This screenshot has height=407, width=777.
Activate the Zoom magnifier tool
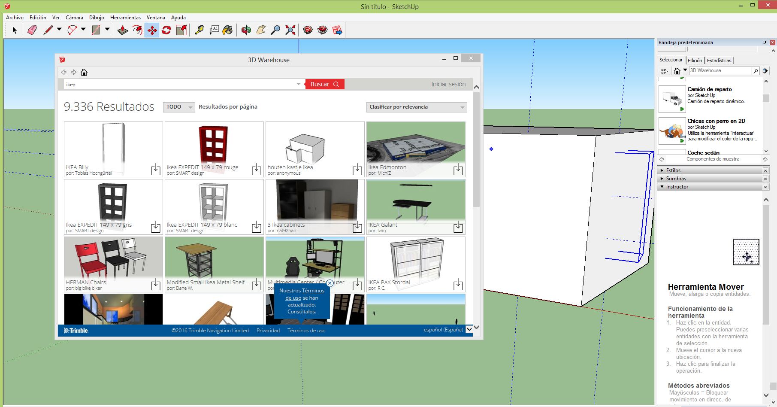[x=275, y=30]
